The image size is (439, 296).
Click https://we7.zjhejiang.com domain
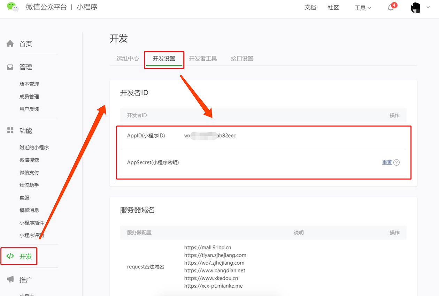tap(214, 263)
